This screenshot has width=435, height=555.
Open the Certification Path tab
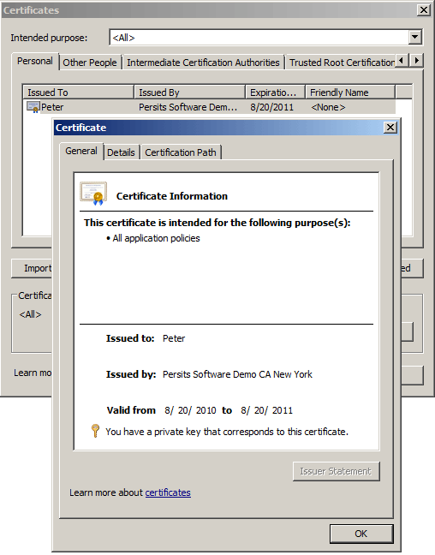[181, 152]
